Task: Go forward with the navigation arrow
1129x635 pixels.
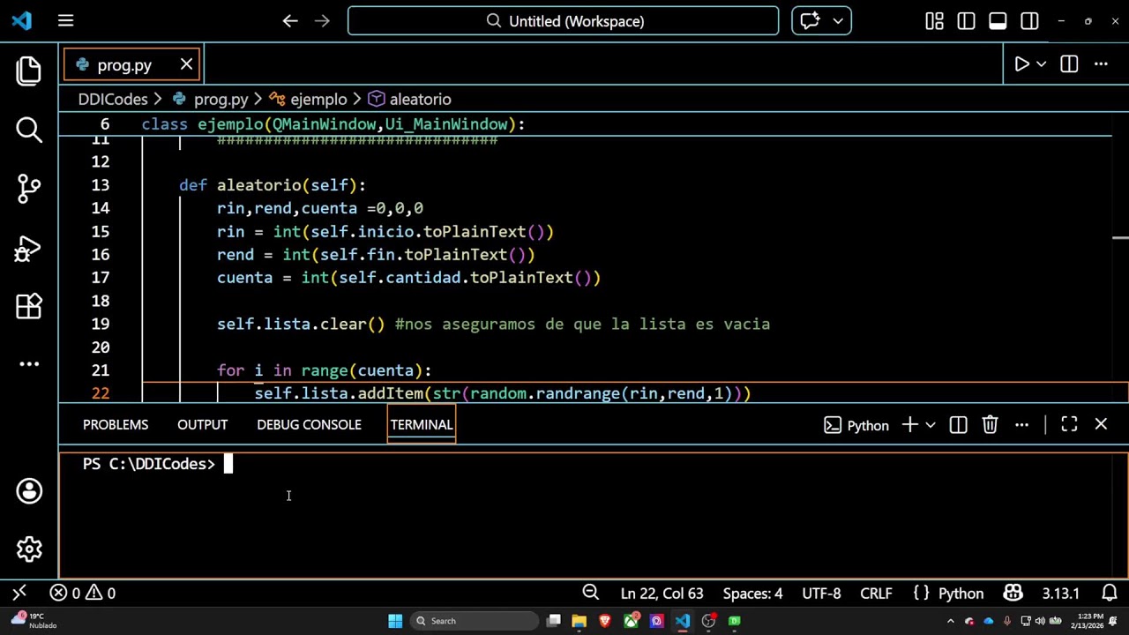Action: [322, 20]
